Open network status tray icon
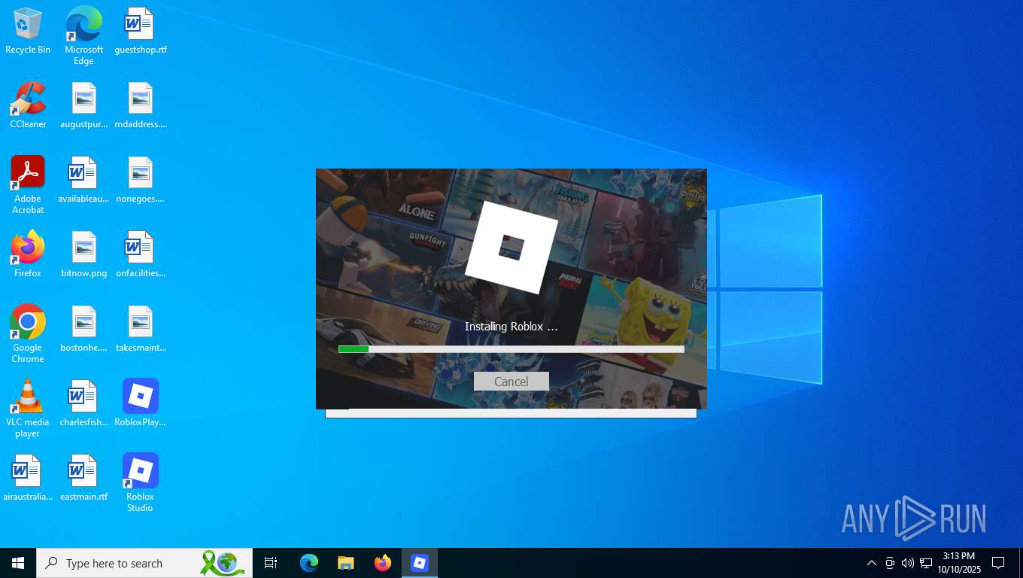The image size is (1023, 578). (x=926, y=563)
